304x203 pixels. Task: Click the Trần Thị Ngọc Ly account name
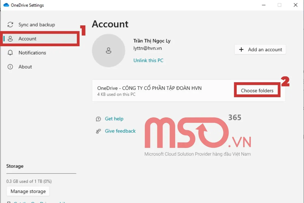pos(152,41)
